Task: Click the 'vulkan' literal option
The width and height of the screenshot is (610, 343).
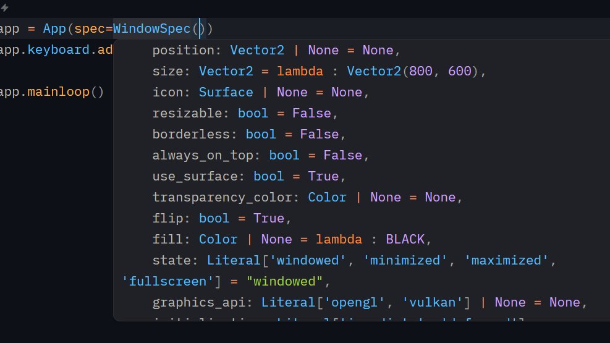Action: tap(432, 302)
